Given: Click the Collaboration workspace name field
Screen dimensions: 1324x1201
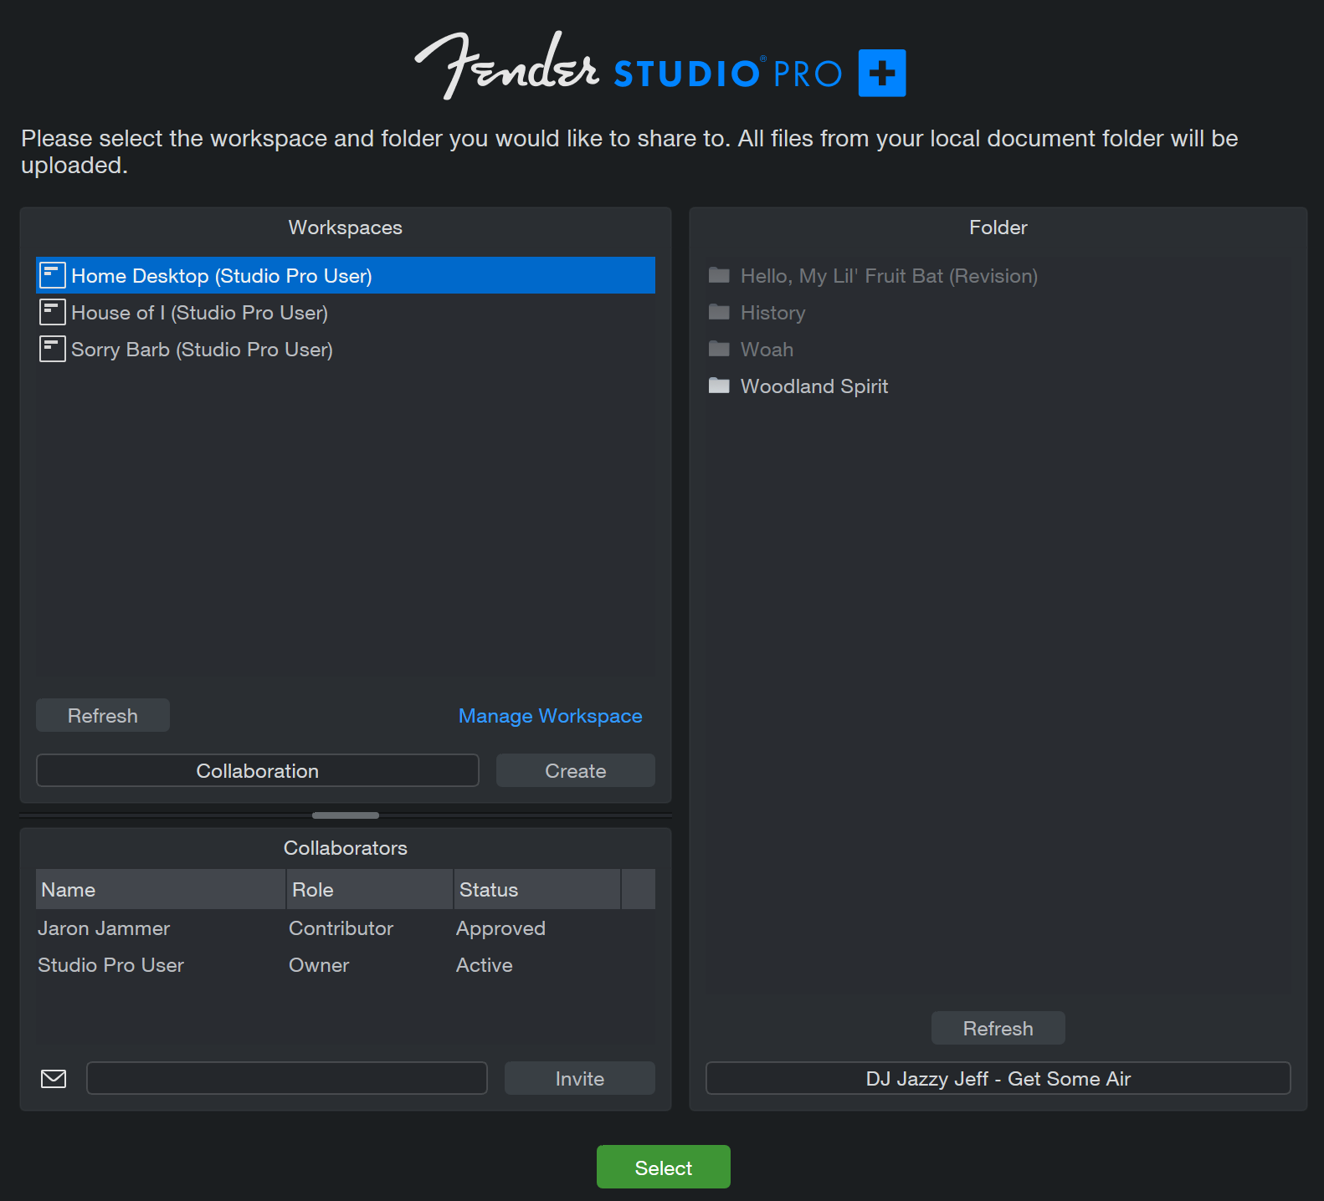Looking at the screenshot, I should pos(258,770).
